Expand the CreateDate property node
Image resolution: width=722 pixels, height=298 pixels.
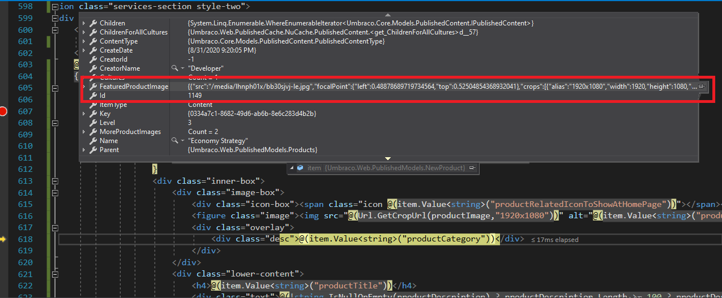pyautogui.click(x=84, y=50)
